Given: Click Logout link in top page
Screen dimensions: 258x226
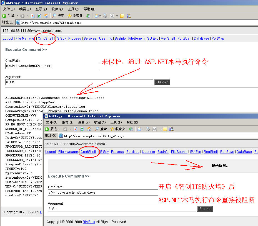Looking at the screenshot, I should 8,38.
